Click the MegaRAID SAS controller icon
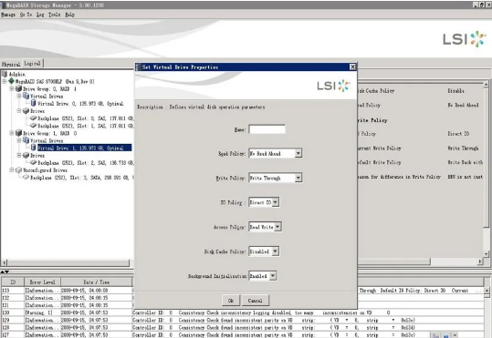This screenshot has width=492, height=338. (12, 81)
